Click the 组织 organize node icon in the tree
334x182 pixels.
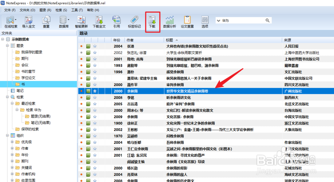pyautogui.click(x=13, y=136)
